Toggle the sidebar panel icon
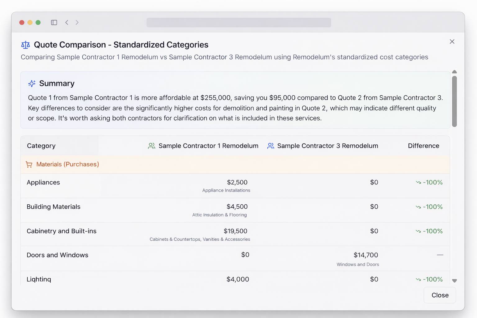The height and width of the screenshot is (318, 477). 54,22
